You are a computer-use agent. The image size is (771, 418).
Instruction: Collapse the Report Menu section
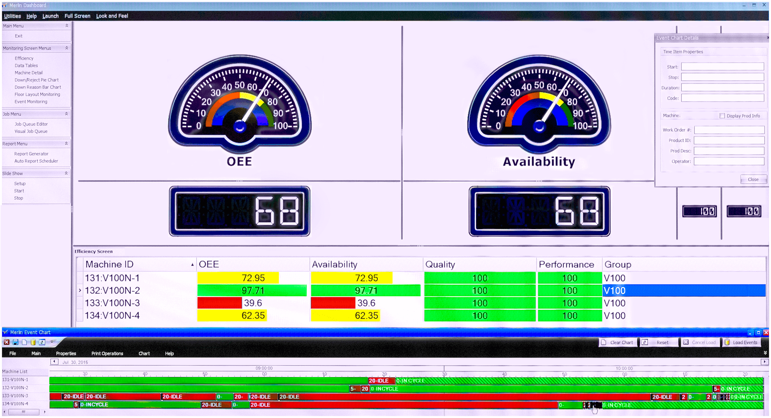pyautogui.click(x=66, y=144)
